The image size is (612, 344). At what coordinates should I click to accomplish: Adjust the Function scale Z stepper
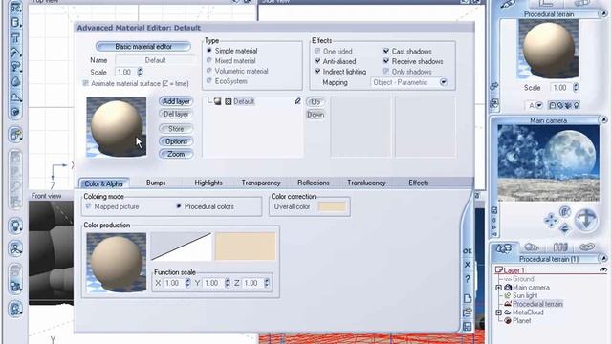(x=267, y=283)
